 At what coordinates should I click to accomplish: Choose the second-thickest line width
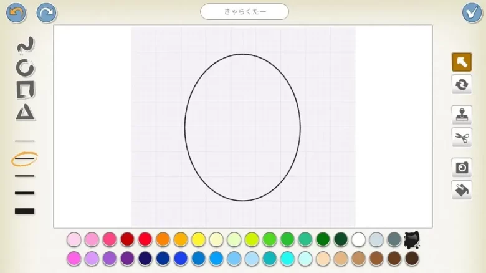[25, 193]
